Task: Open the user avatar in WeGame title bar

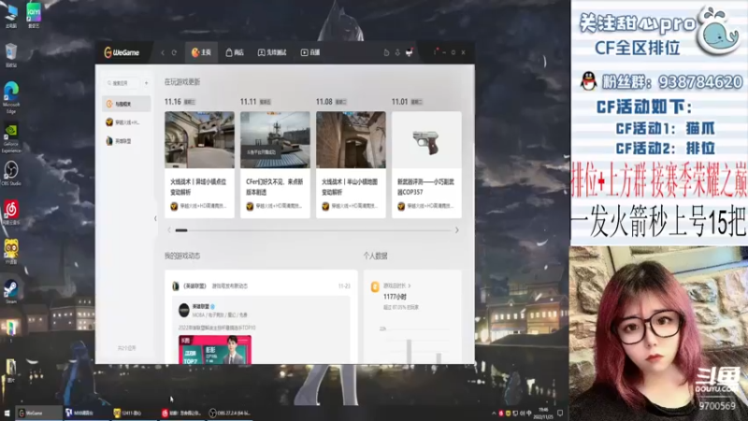Action: 409,52
